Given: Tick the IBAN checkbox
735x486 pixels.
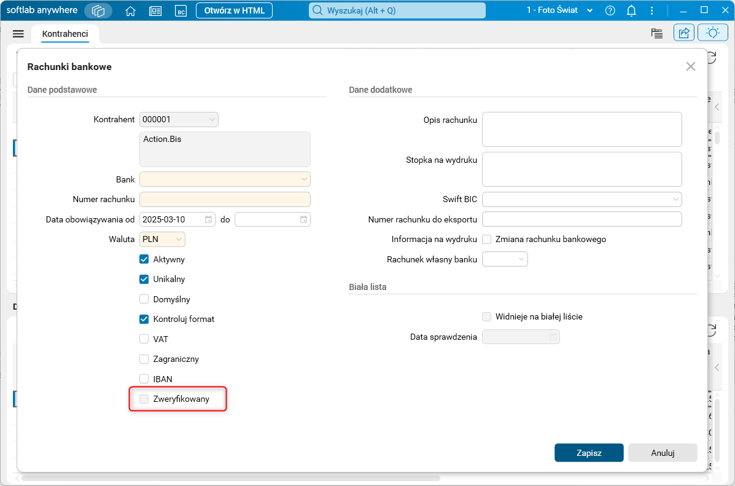Looking at the screenshot, I should click(x=144, y=379).
